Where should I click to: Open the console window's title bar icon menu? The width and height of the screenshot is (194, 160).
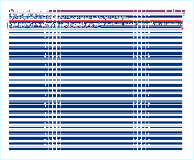(x=12, y=11)
